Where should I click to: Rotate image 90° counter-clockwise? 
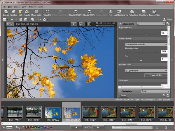(76, 13)
